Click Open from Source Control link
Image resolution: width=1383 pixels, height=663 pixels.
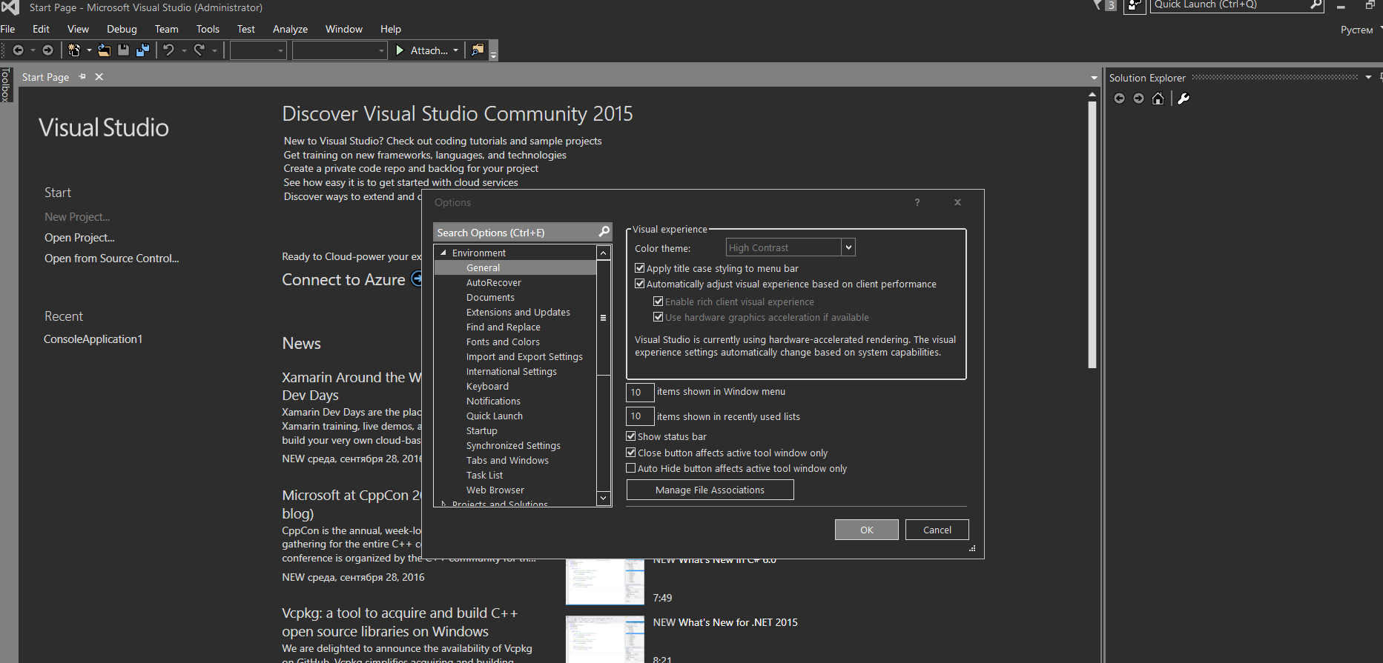coord(111,259)
